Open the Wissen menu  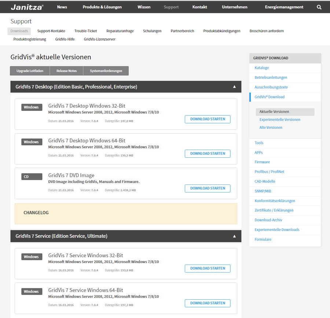tap(144, 7)
